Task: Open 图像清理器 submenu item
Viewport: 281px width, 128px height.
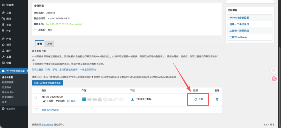Action: pyautogui.click(x=8, y=97)
